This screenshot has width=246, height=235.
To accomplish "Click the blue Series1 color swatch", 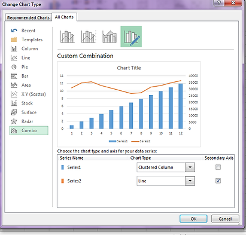I will pyautogui.click(x=62, y=167).
